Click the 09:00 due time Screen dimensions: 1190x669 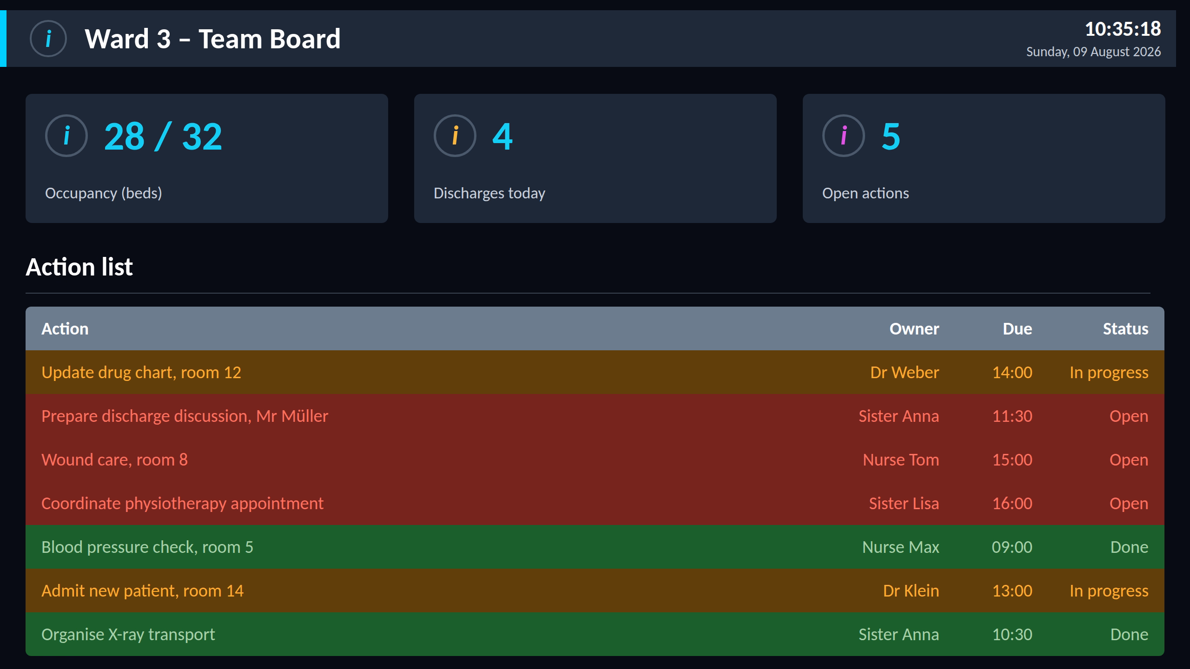click(x=1012, y=547)
